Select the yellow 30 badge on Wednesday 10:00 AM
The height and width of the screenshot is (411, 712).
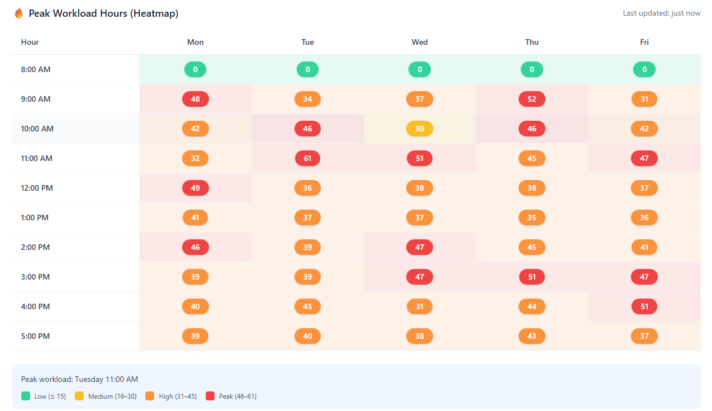(x=420, y=129)
